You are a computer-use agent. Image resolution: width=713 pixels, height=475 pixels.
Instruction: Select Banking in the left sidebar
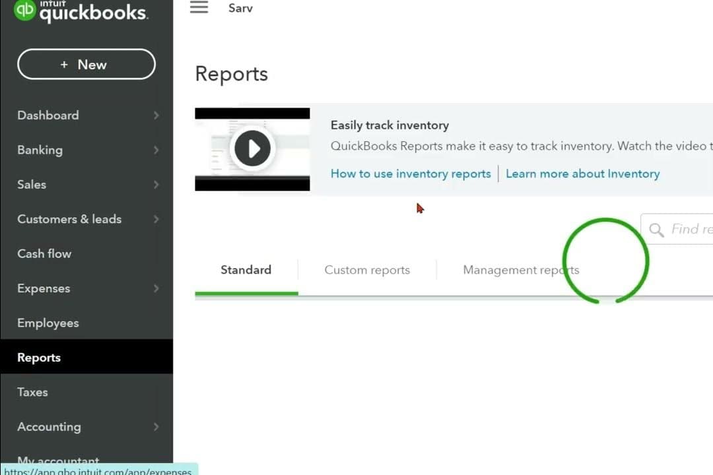tap(40, 150)
